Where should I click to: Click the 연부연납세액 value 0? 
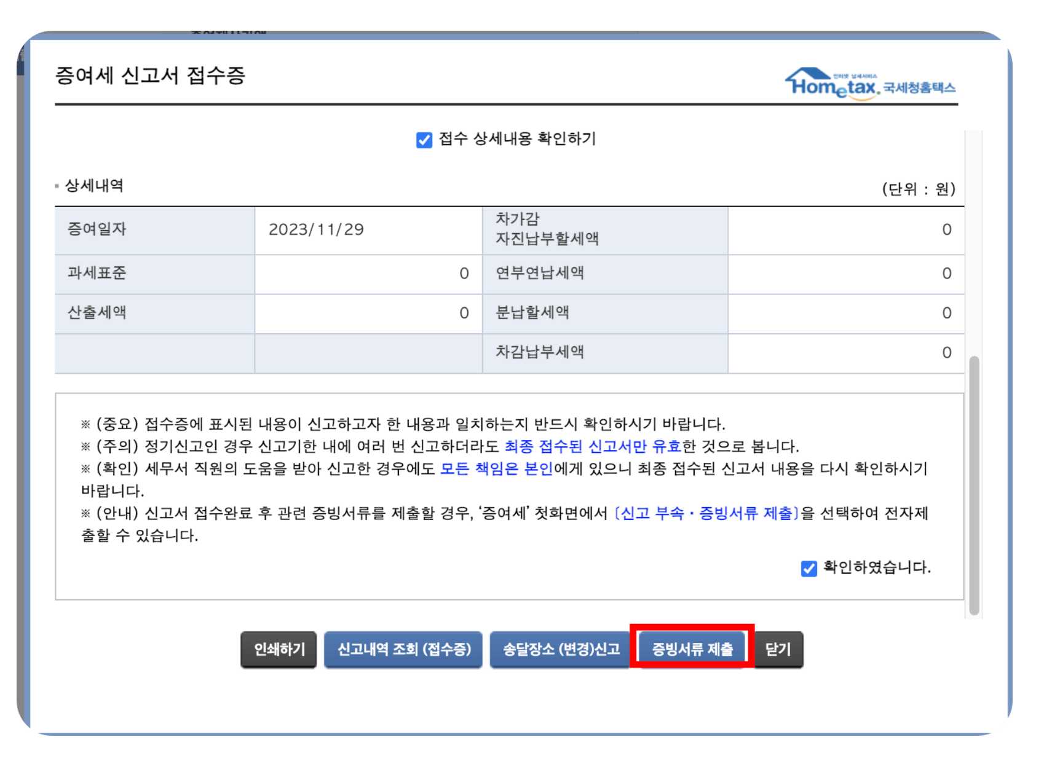pos(947,274)
